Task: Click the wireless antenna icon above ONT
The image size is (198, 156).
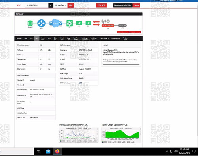Action: [x=104, y=21]
